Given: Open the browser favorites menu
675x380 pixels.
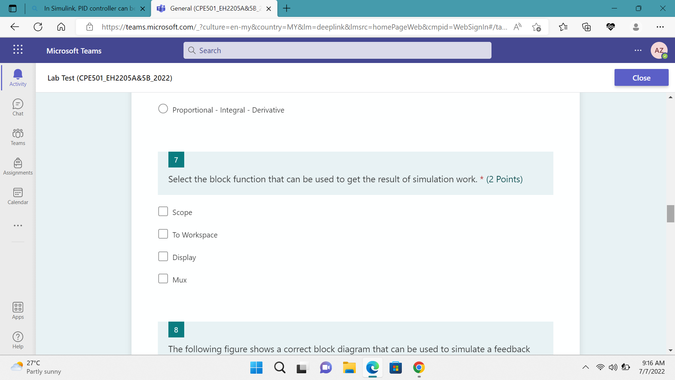Looking at the screenshot, I should click(564, 27).
